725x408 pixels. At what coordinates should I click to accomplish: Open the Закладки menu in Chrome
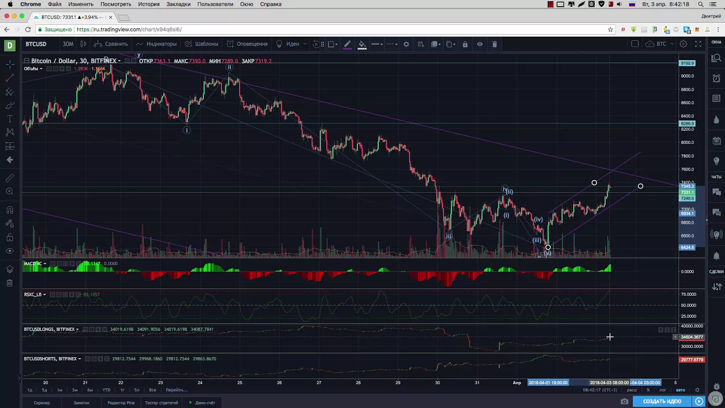(178, 4)
